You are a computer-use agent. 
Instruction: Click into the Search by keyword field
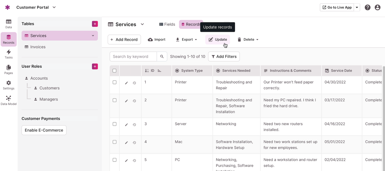click(133, 57)
